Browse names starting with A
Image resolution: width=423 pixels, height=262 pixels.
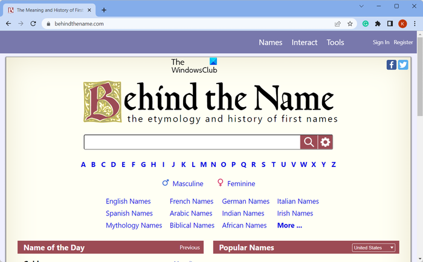(x=83, y=165)
